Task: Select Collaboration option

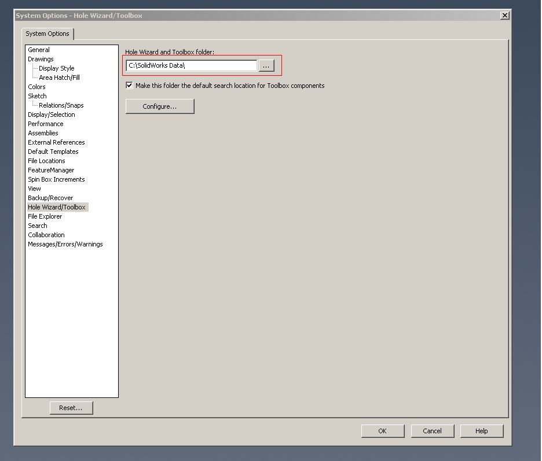Action: 46,235
